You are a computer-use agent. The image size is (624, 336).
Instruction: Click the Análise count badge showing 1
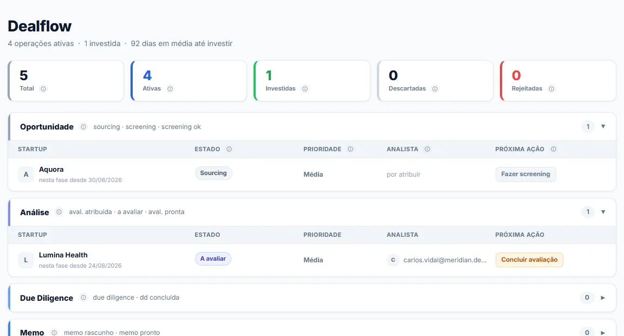point(588,212)
